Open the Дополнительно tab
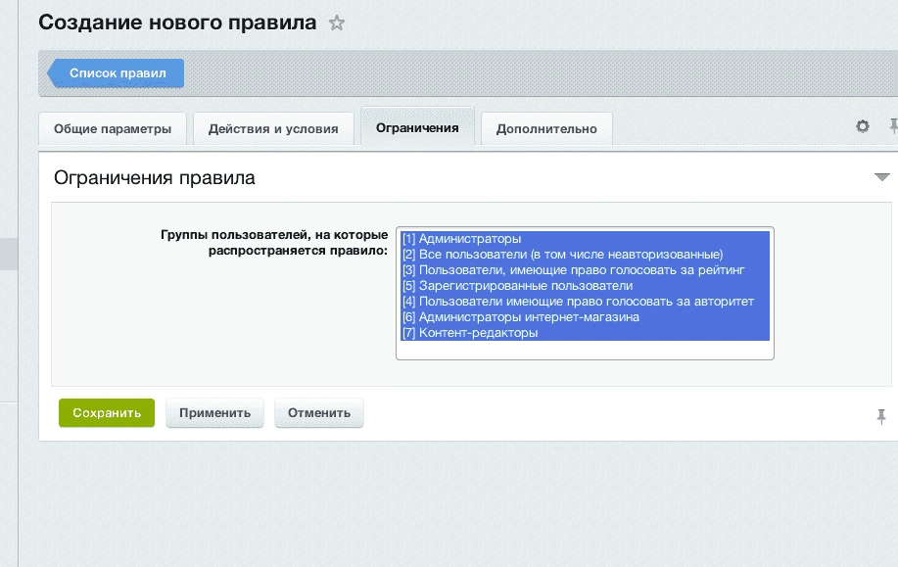 [546, 129]
